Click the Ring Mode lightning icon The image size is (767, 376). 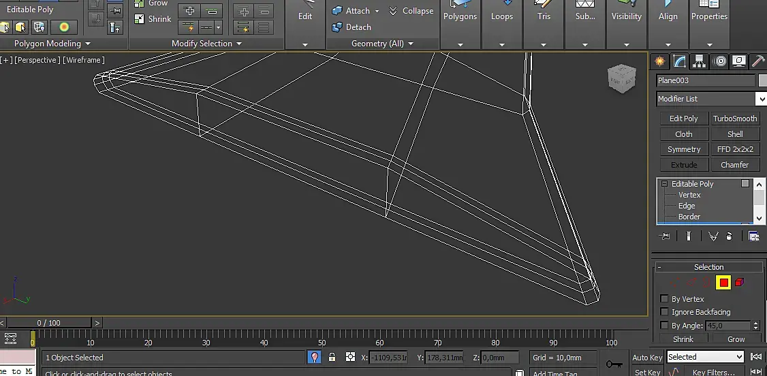[x=244, y=27]
